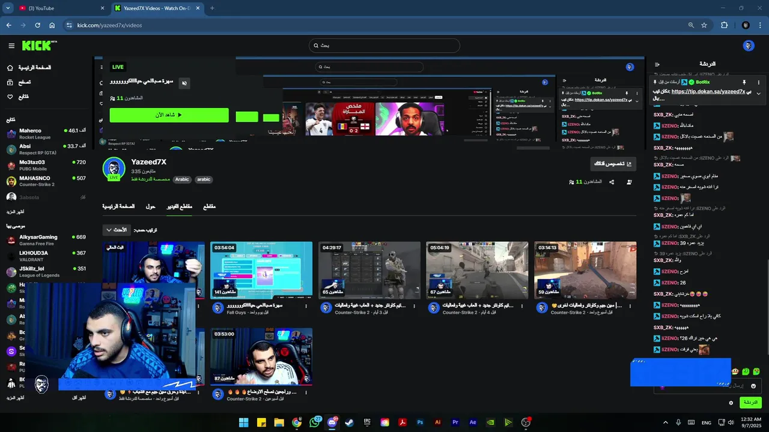Image resolution: width=769 pixels, height=432 pixels.
Task: Click the Customize Channel button
Action: [613, 163]
